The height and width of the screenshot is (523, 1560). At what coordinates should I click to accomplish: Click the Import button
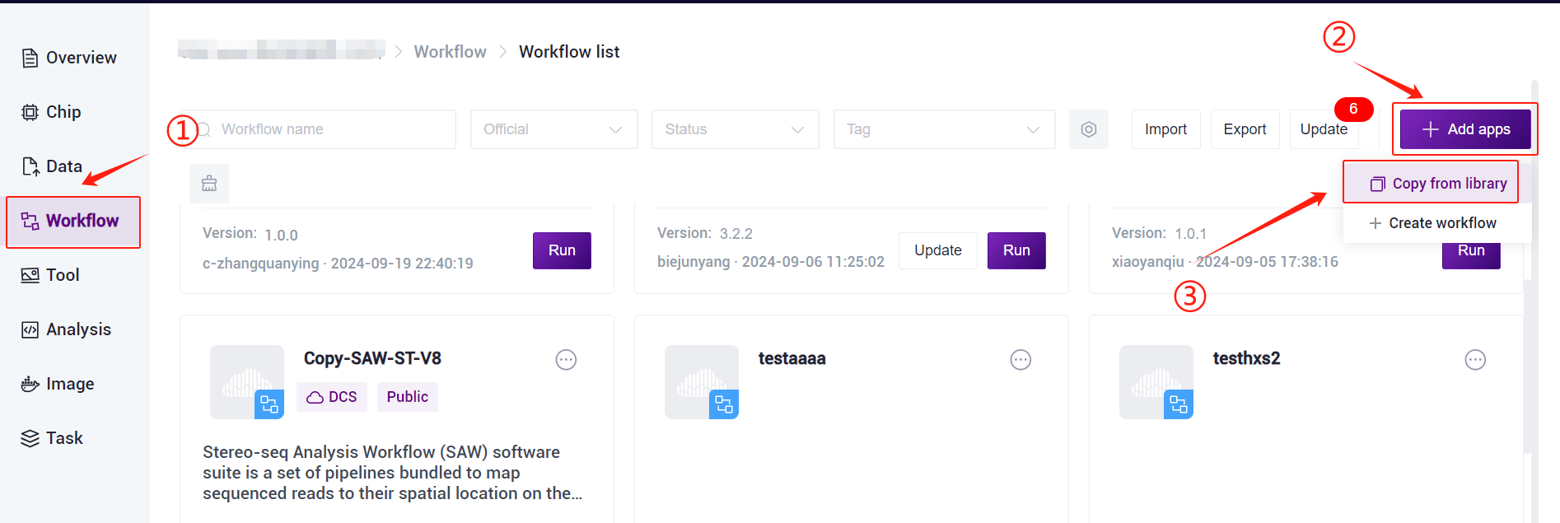click(1166, 129)
